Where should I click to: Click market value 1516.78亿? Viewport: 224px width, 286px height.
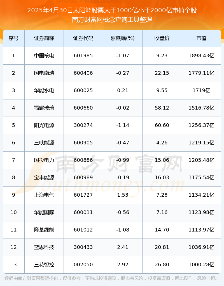point(201,108)
